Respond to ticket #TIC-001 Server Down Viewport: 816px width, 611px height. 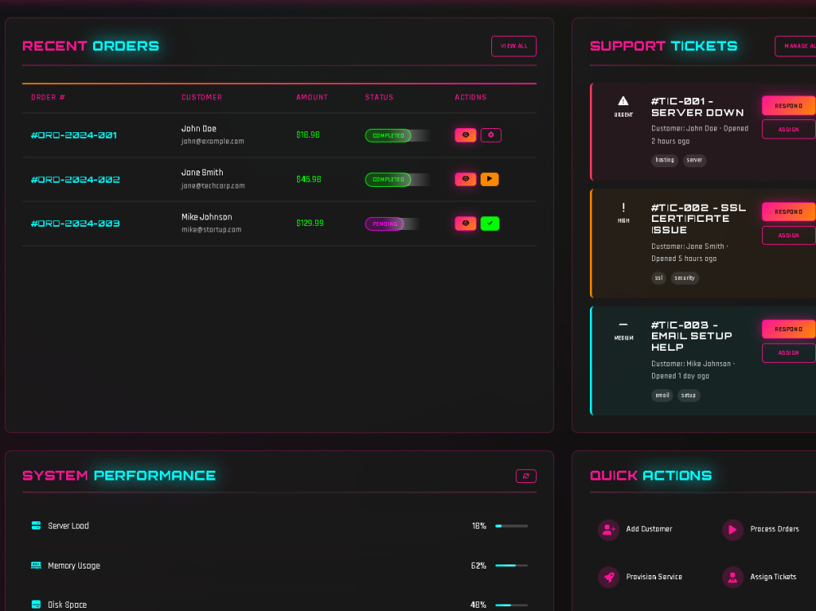[788, 106]
